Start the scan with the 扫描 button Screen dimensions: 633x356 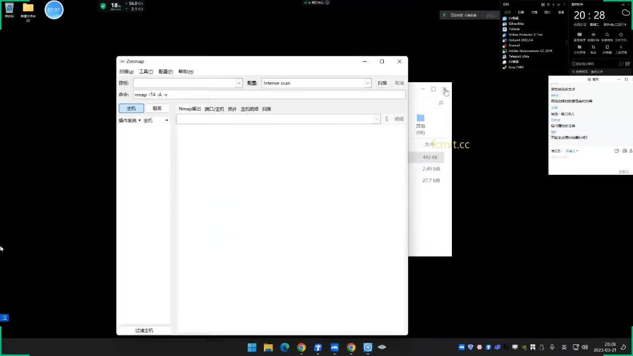(382, 83)
